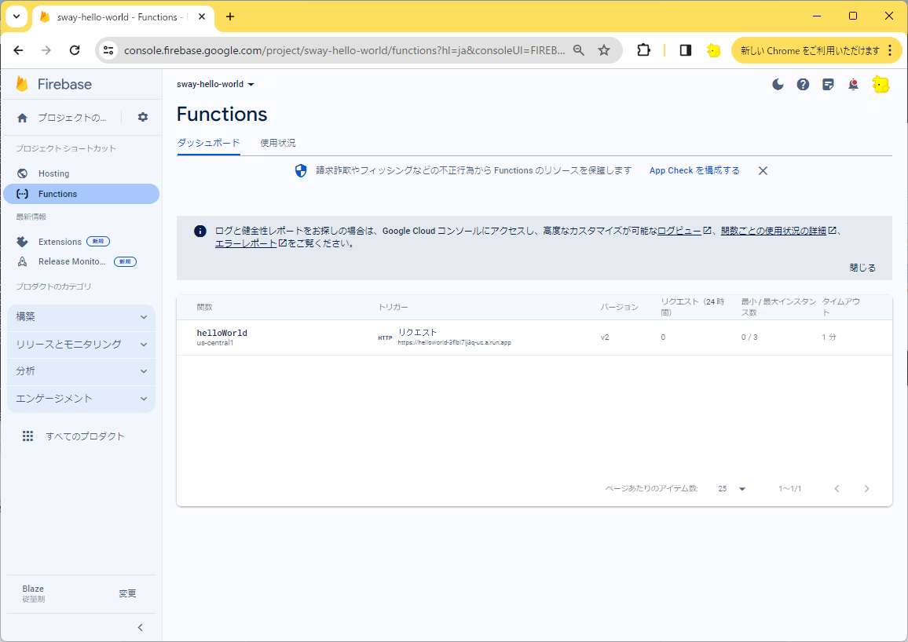Switch to the ダッシュボード tab

tap(208, 143)
